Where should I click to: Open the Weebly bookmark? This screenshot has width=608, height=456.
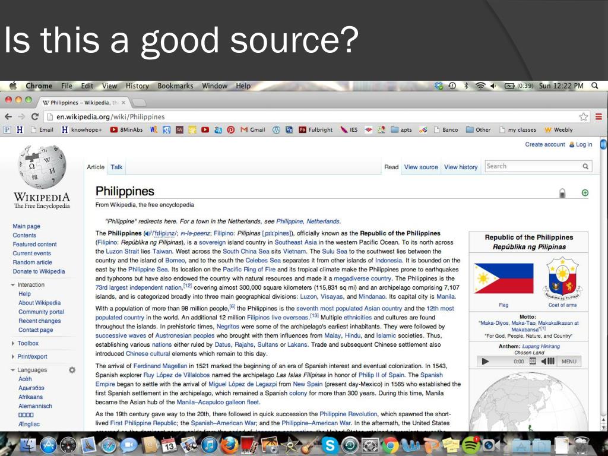(x=558, y=130)
